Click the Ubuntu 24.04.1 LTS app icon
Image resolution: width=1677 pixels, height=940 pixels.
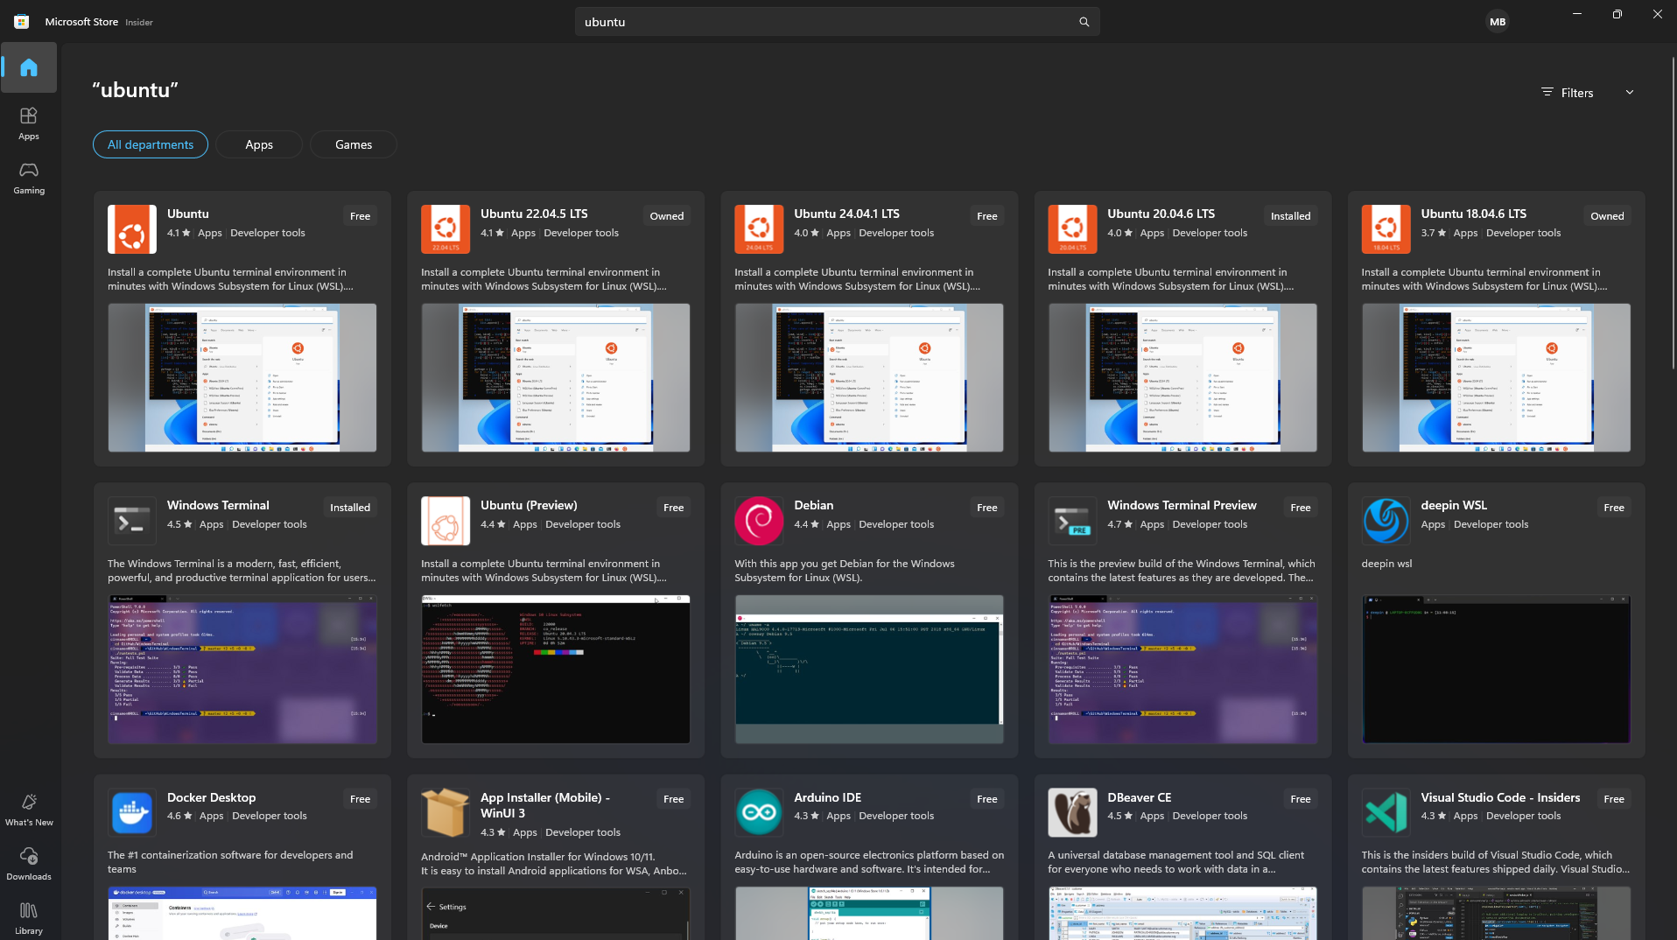(x=759, y=229)
